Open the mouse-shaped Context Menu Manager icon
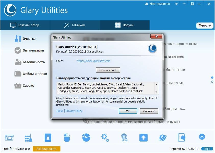This screenshot has height=153, width=215. [x=67, y=137]
